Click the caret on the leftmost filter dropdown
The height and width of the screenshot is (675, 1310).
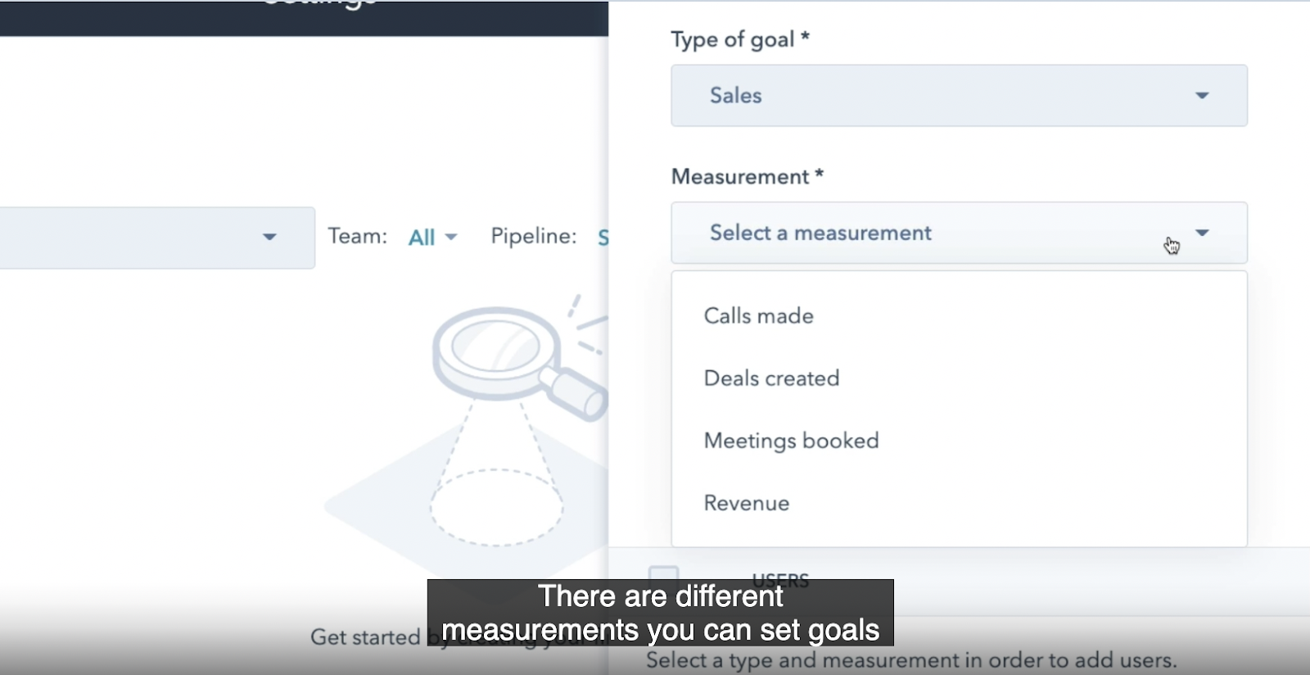tap(269, 238)
